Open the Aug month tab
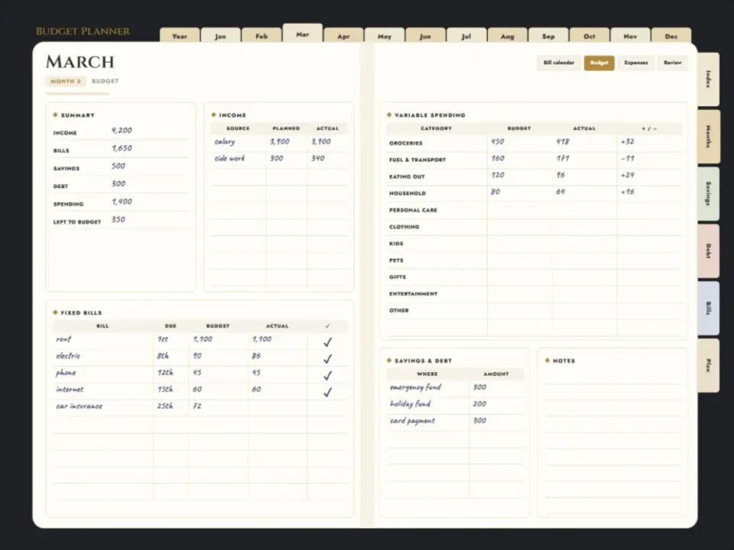734x550 pixels. pos(508,36)
